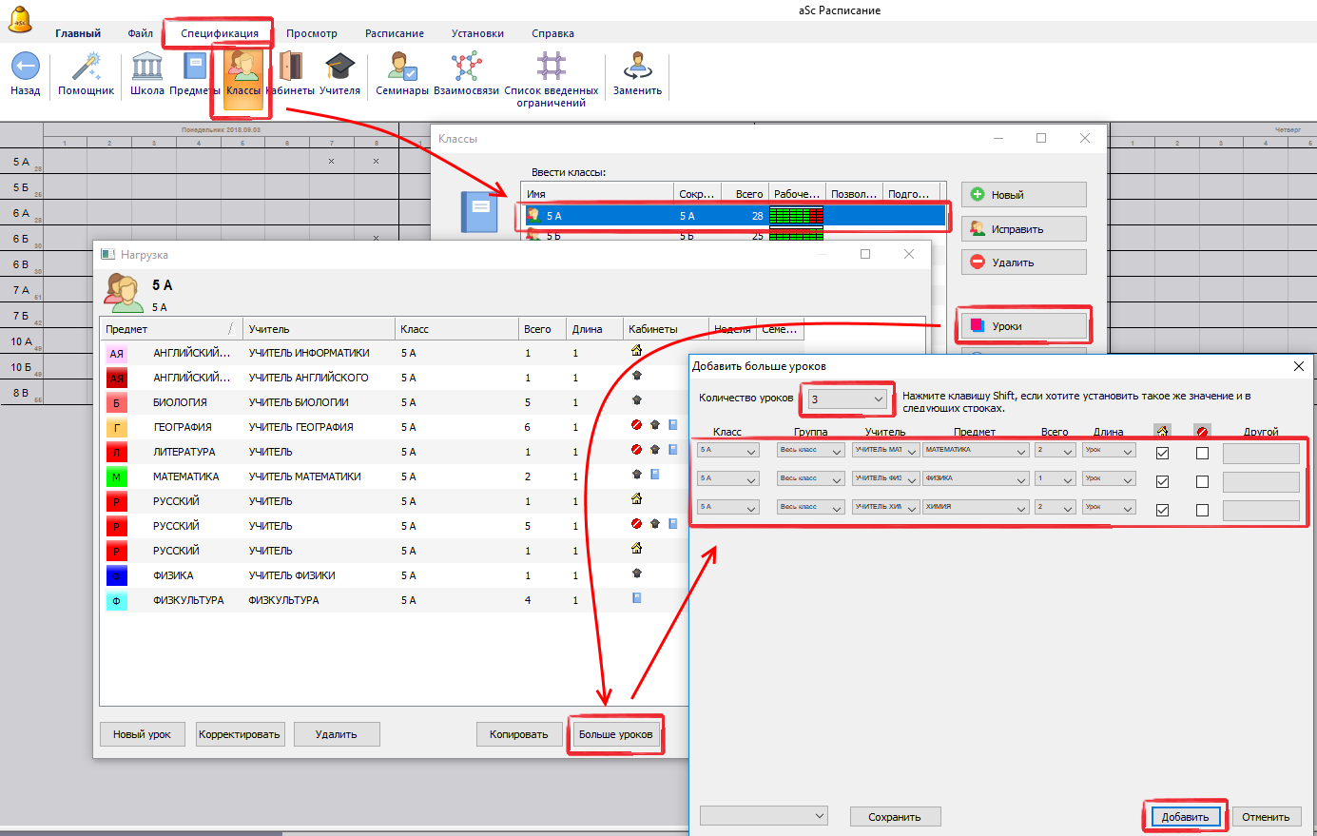
Task: Click the Новый урок button
Action: pos(142,734)
